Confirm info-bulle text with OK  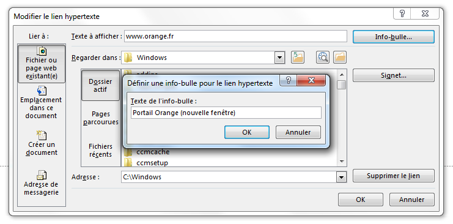pyautogui.click(x=247, y=132)
